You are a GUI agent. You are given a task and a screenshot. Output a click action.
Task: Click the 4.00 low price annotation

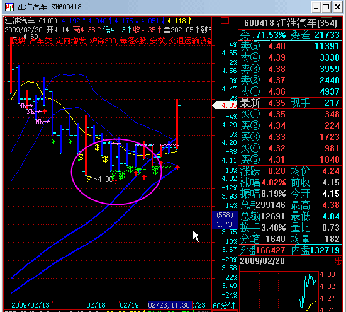click(105, 179)
